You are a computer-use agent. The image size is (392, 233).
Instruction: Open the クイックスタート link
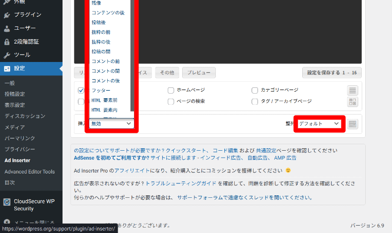tap(186, 151)
